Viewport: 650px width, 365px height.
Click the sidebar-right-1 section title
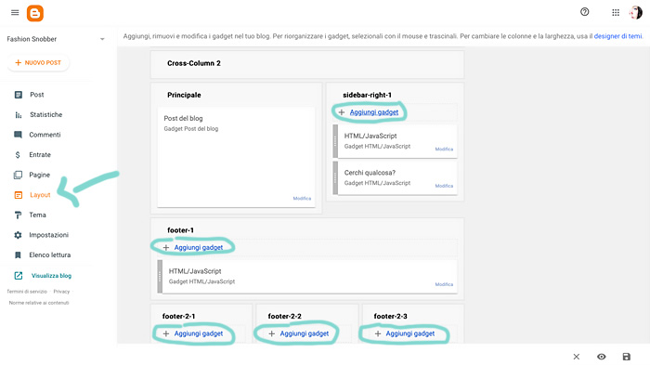click(367, 95)
